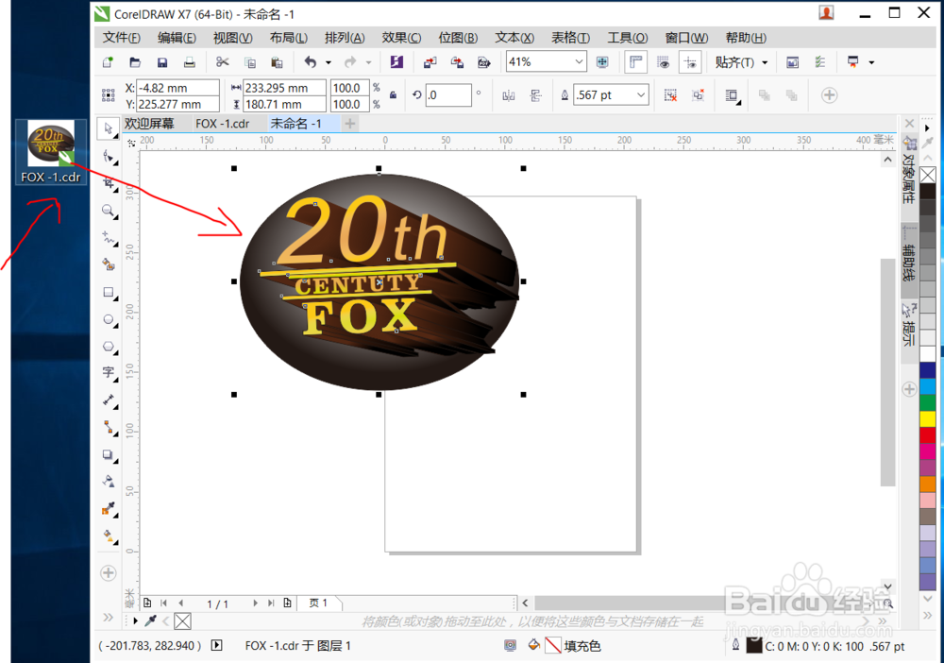The width and height of the screenshot is (944, 663).
Task: Click the Publish to PDF icon
Action: (484, 62)
